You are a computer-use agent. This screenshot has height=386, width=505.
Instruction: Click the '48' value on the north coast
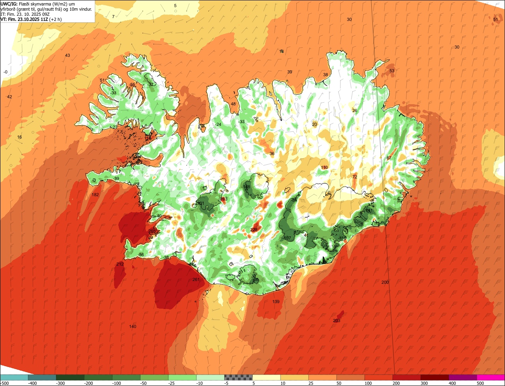click(x=233, y=104)
